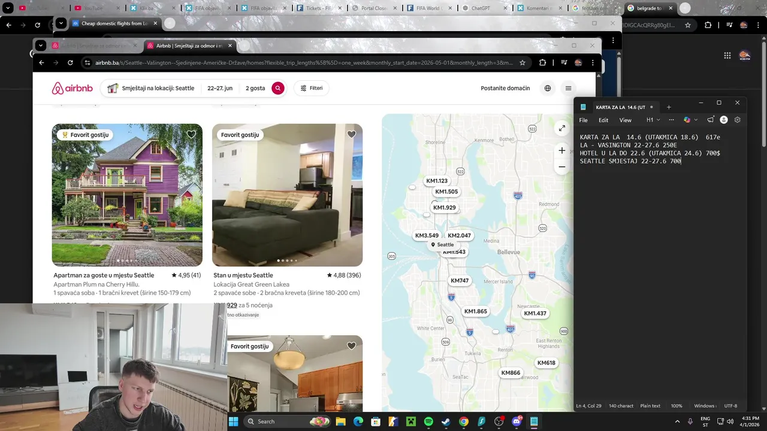Show hidden system tray icons

pos(677,421)
